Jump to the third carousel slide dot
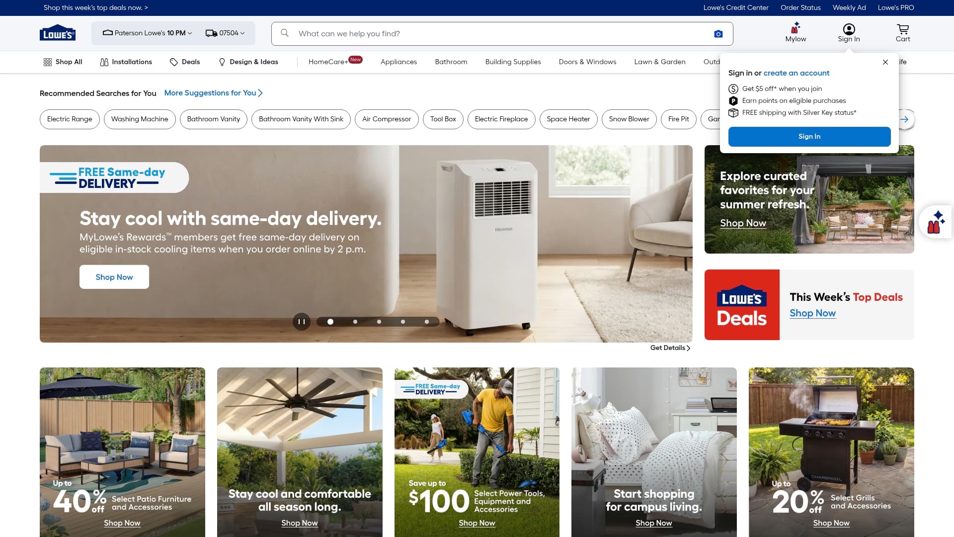 point(379,322)
